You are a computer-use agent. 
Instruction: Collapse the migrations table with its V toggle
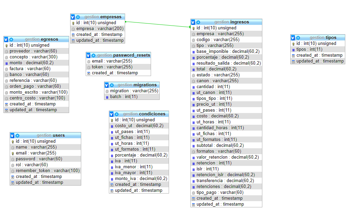coord(107,85)
